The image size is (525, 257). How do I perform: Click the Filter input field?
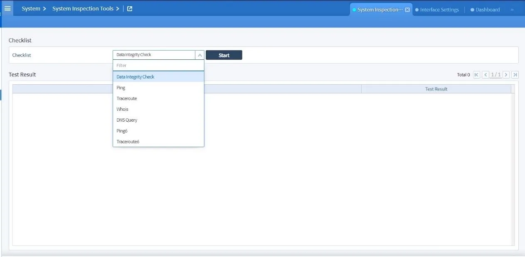click(x=158, y=65)
